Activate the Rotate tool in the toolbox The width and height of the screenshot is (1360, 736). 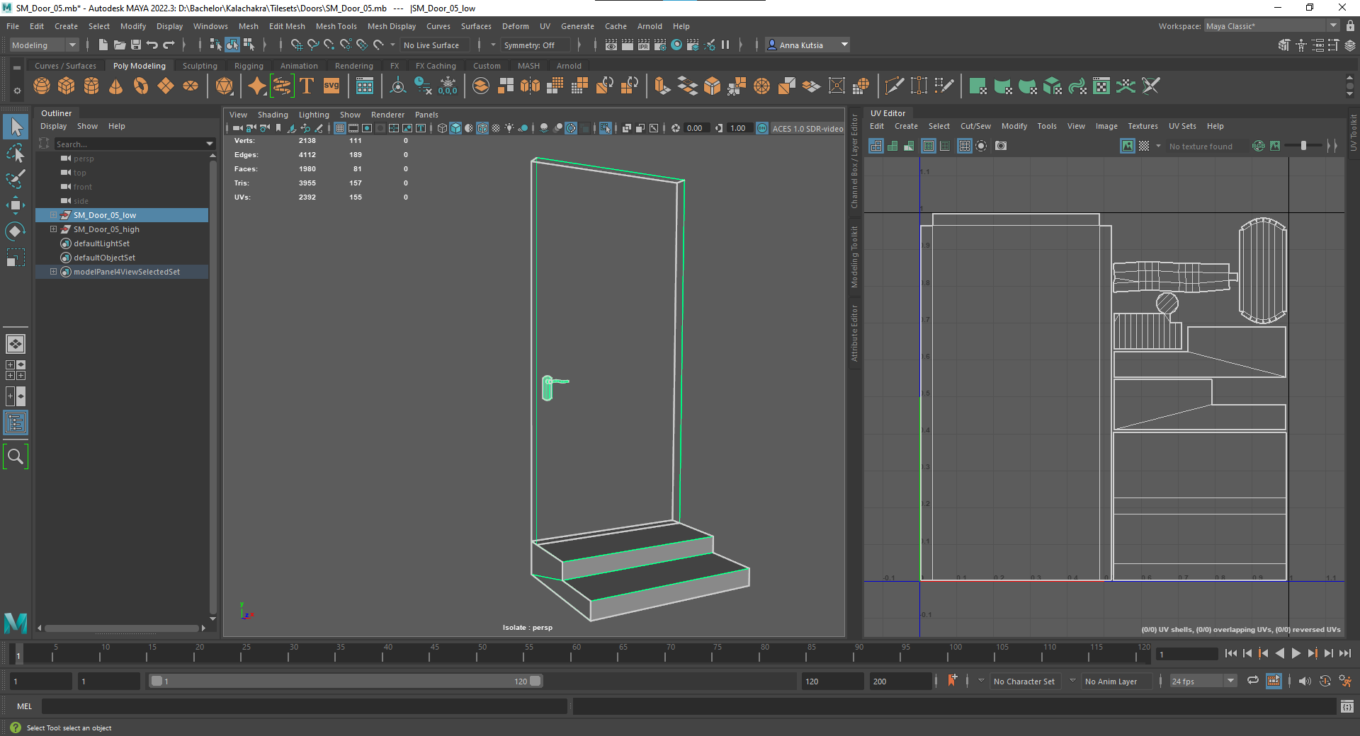[x=16, y=231]
